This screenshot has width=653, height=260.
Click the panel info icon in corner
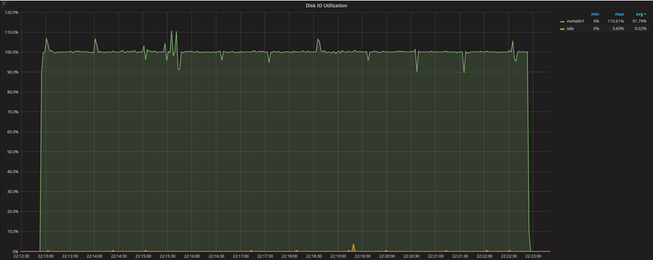[2, 3]
